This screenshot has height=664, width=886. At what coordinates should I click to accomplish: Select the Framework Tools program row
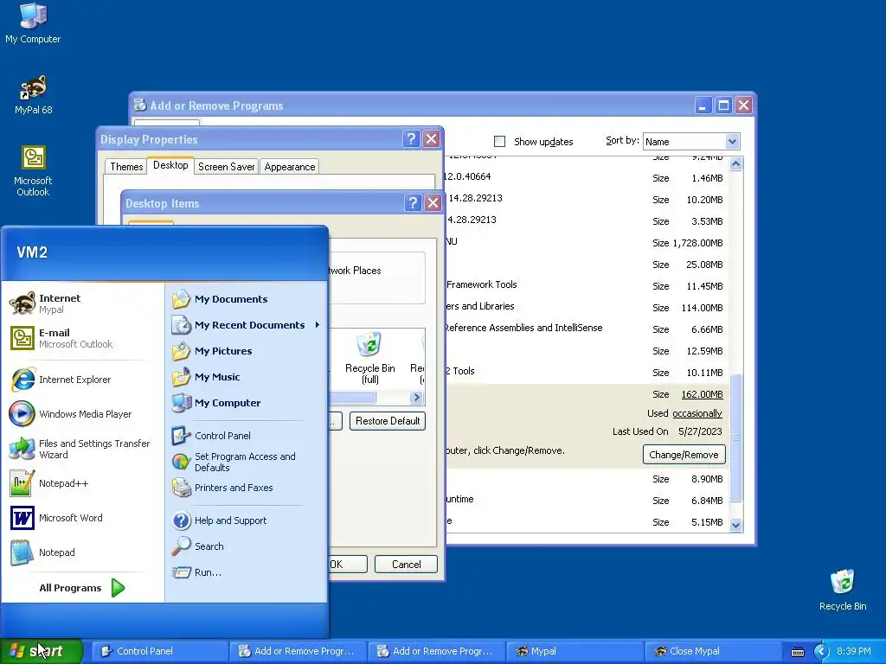584,285
